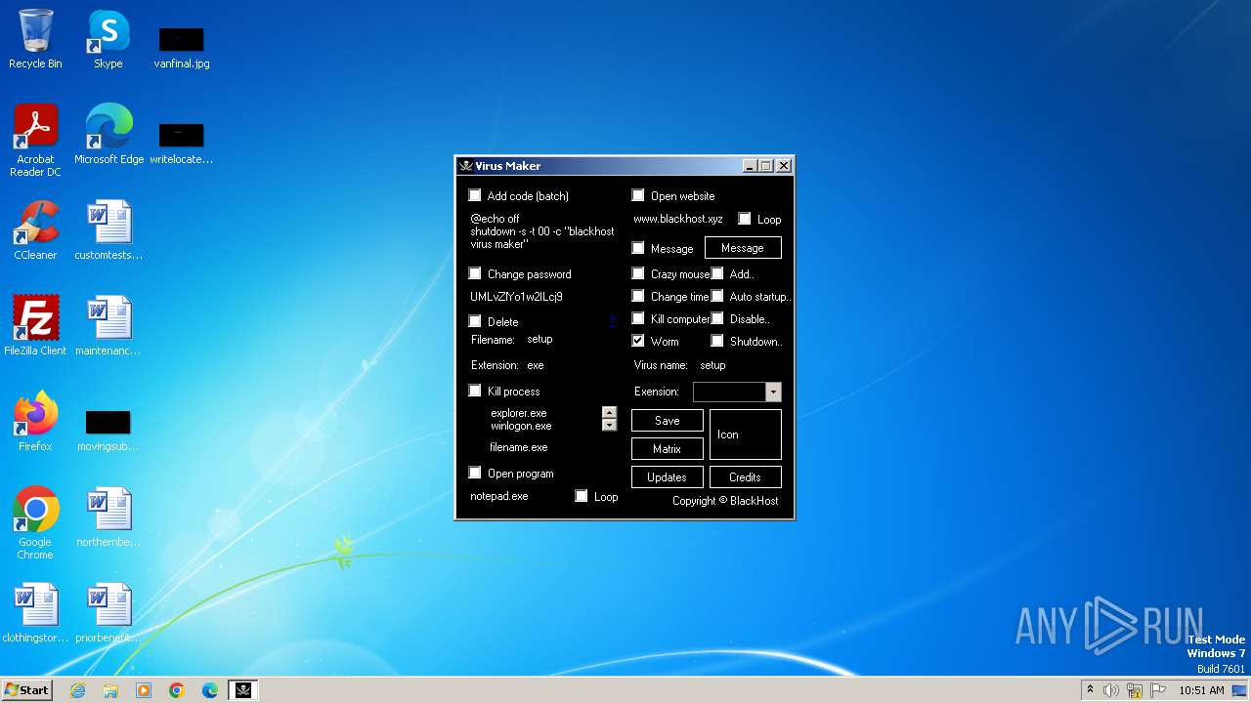This screenshot has width=1251, height=703.
Task: Select the Firefox desktop shortcut
Action: 35,422
